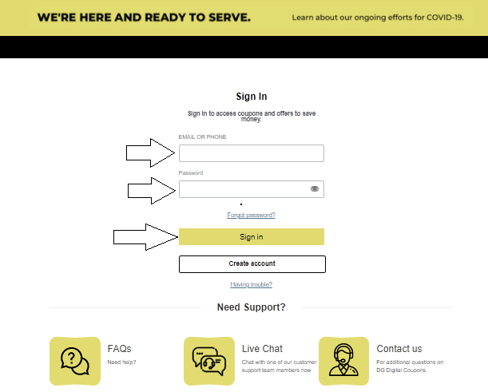
Task: Open the Having trouble? link
Action: [x=251, y=284]
